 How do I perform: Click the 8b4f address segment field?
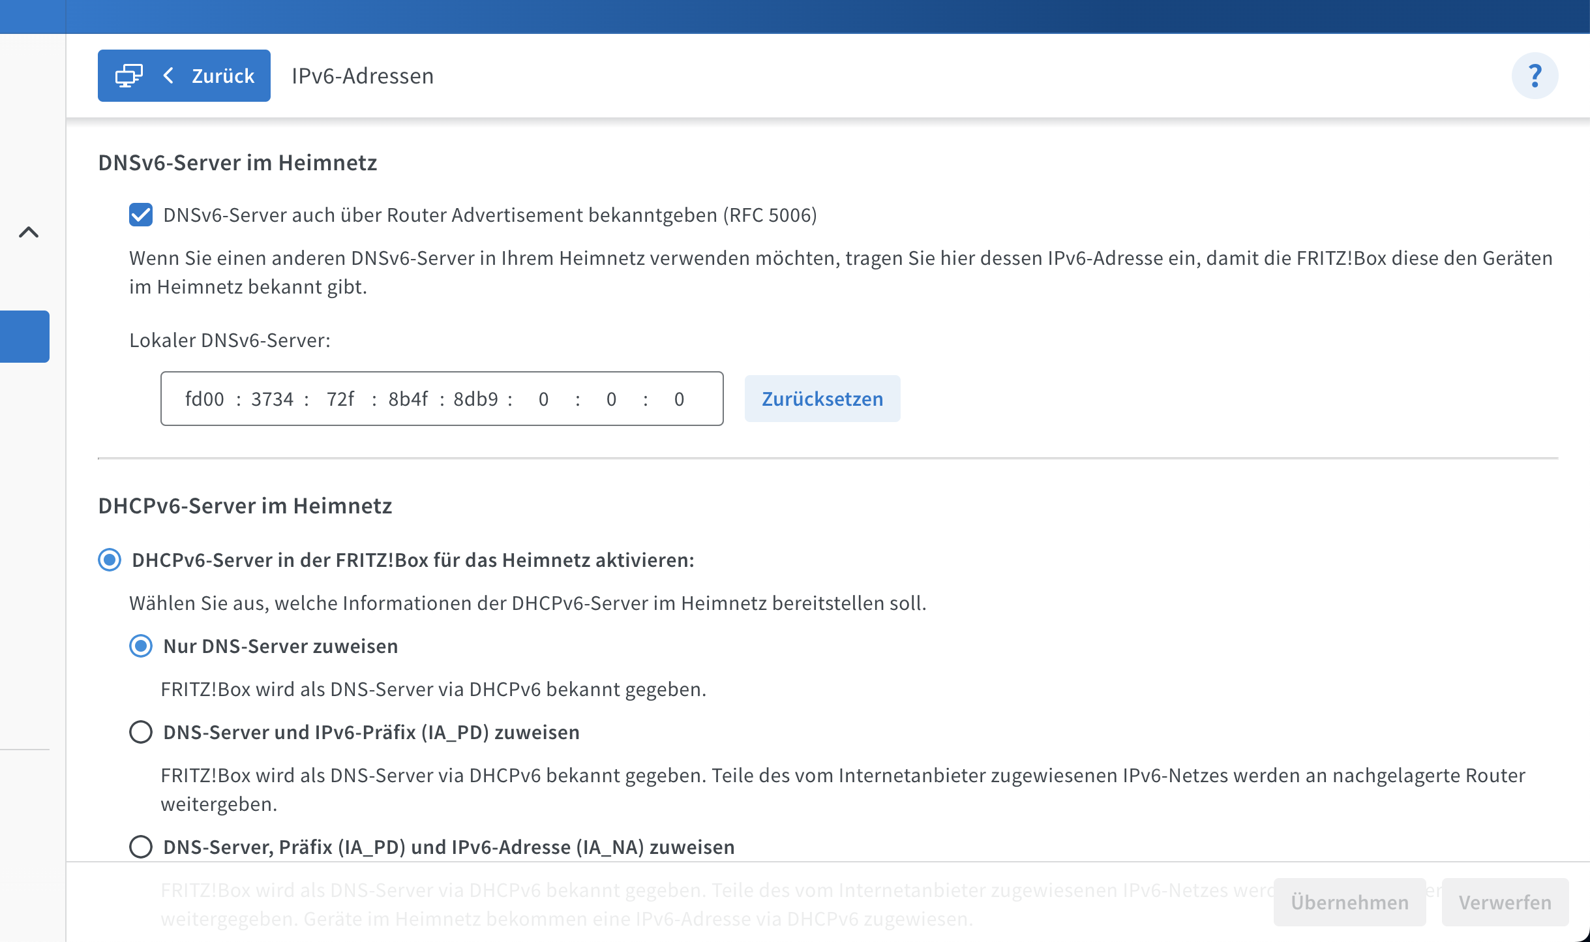pyautogui.click(x=408, y=399)
